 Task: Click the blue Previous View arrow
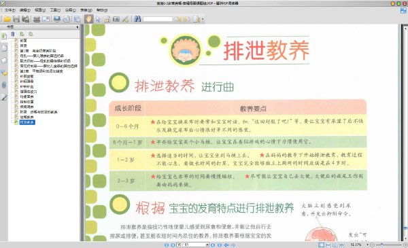tap(226, 245)
